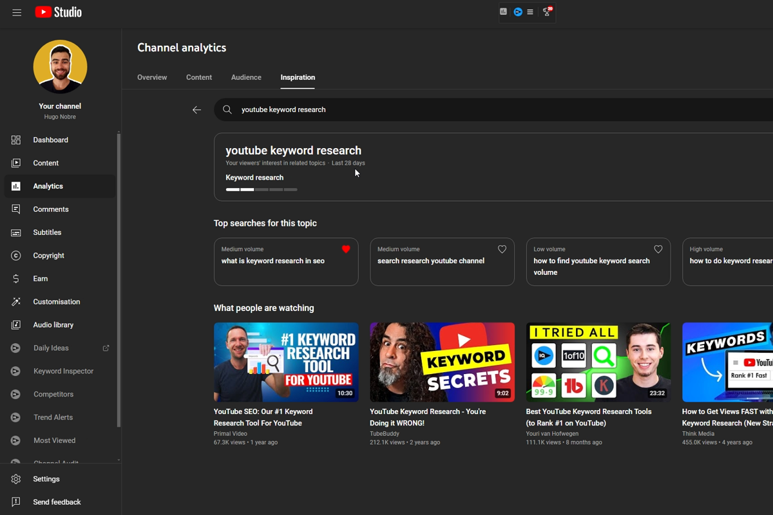The height and width of the screenshot is (515, 773).
Task: Open Customisation in the sidebar
Action: pyautogui.click(x=56, y=301)
